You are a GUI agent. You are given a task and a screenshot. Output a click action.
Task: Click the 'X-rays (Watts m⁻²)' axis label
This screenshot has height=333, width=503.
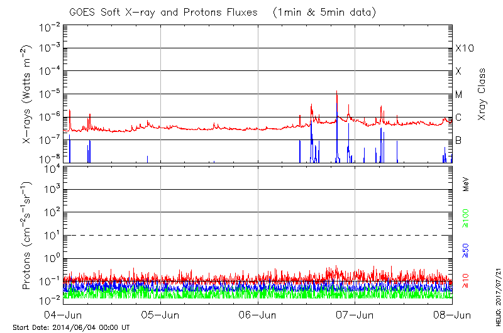tap(28, 94)
